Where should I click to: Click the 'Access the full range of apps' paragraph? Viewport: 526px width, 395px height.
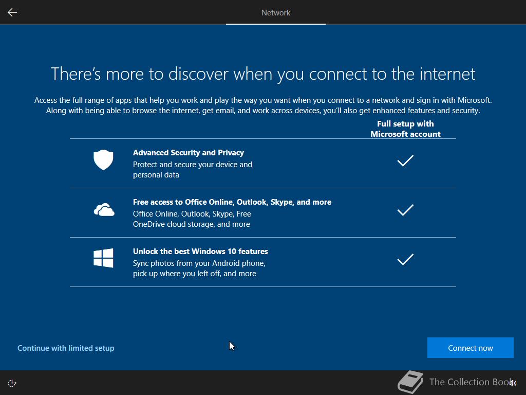263,105
